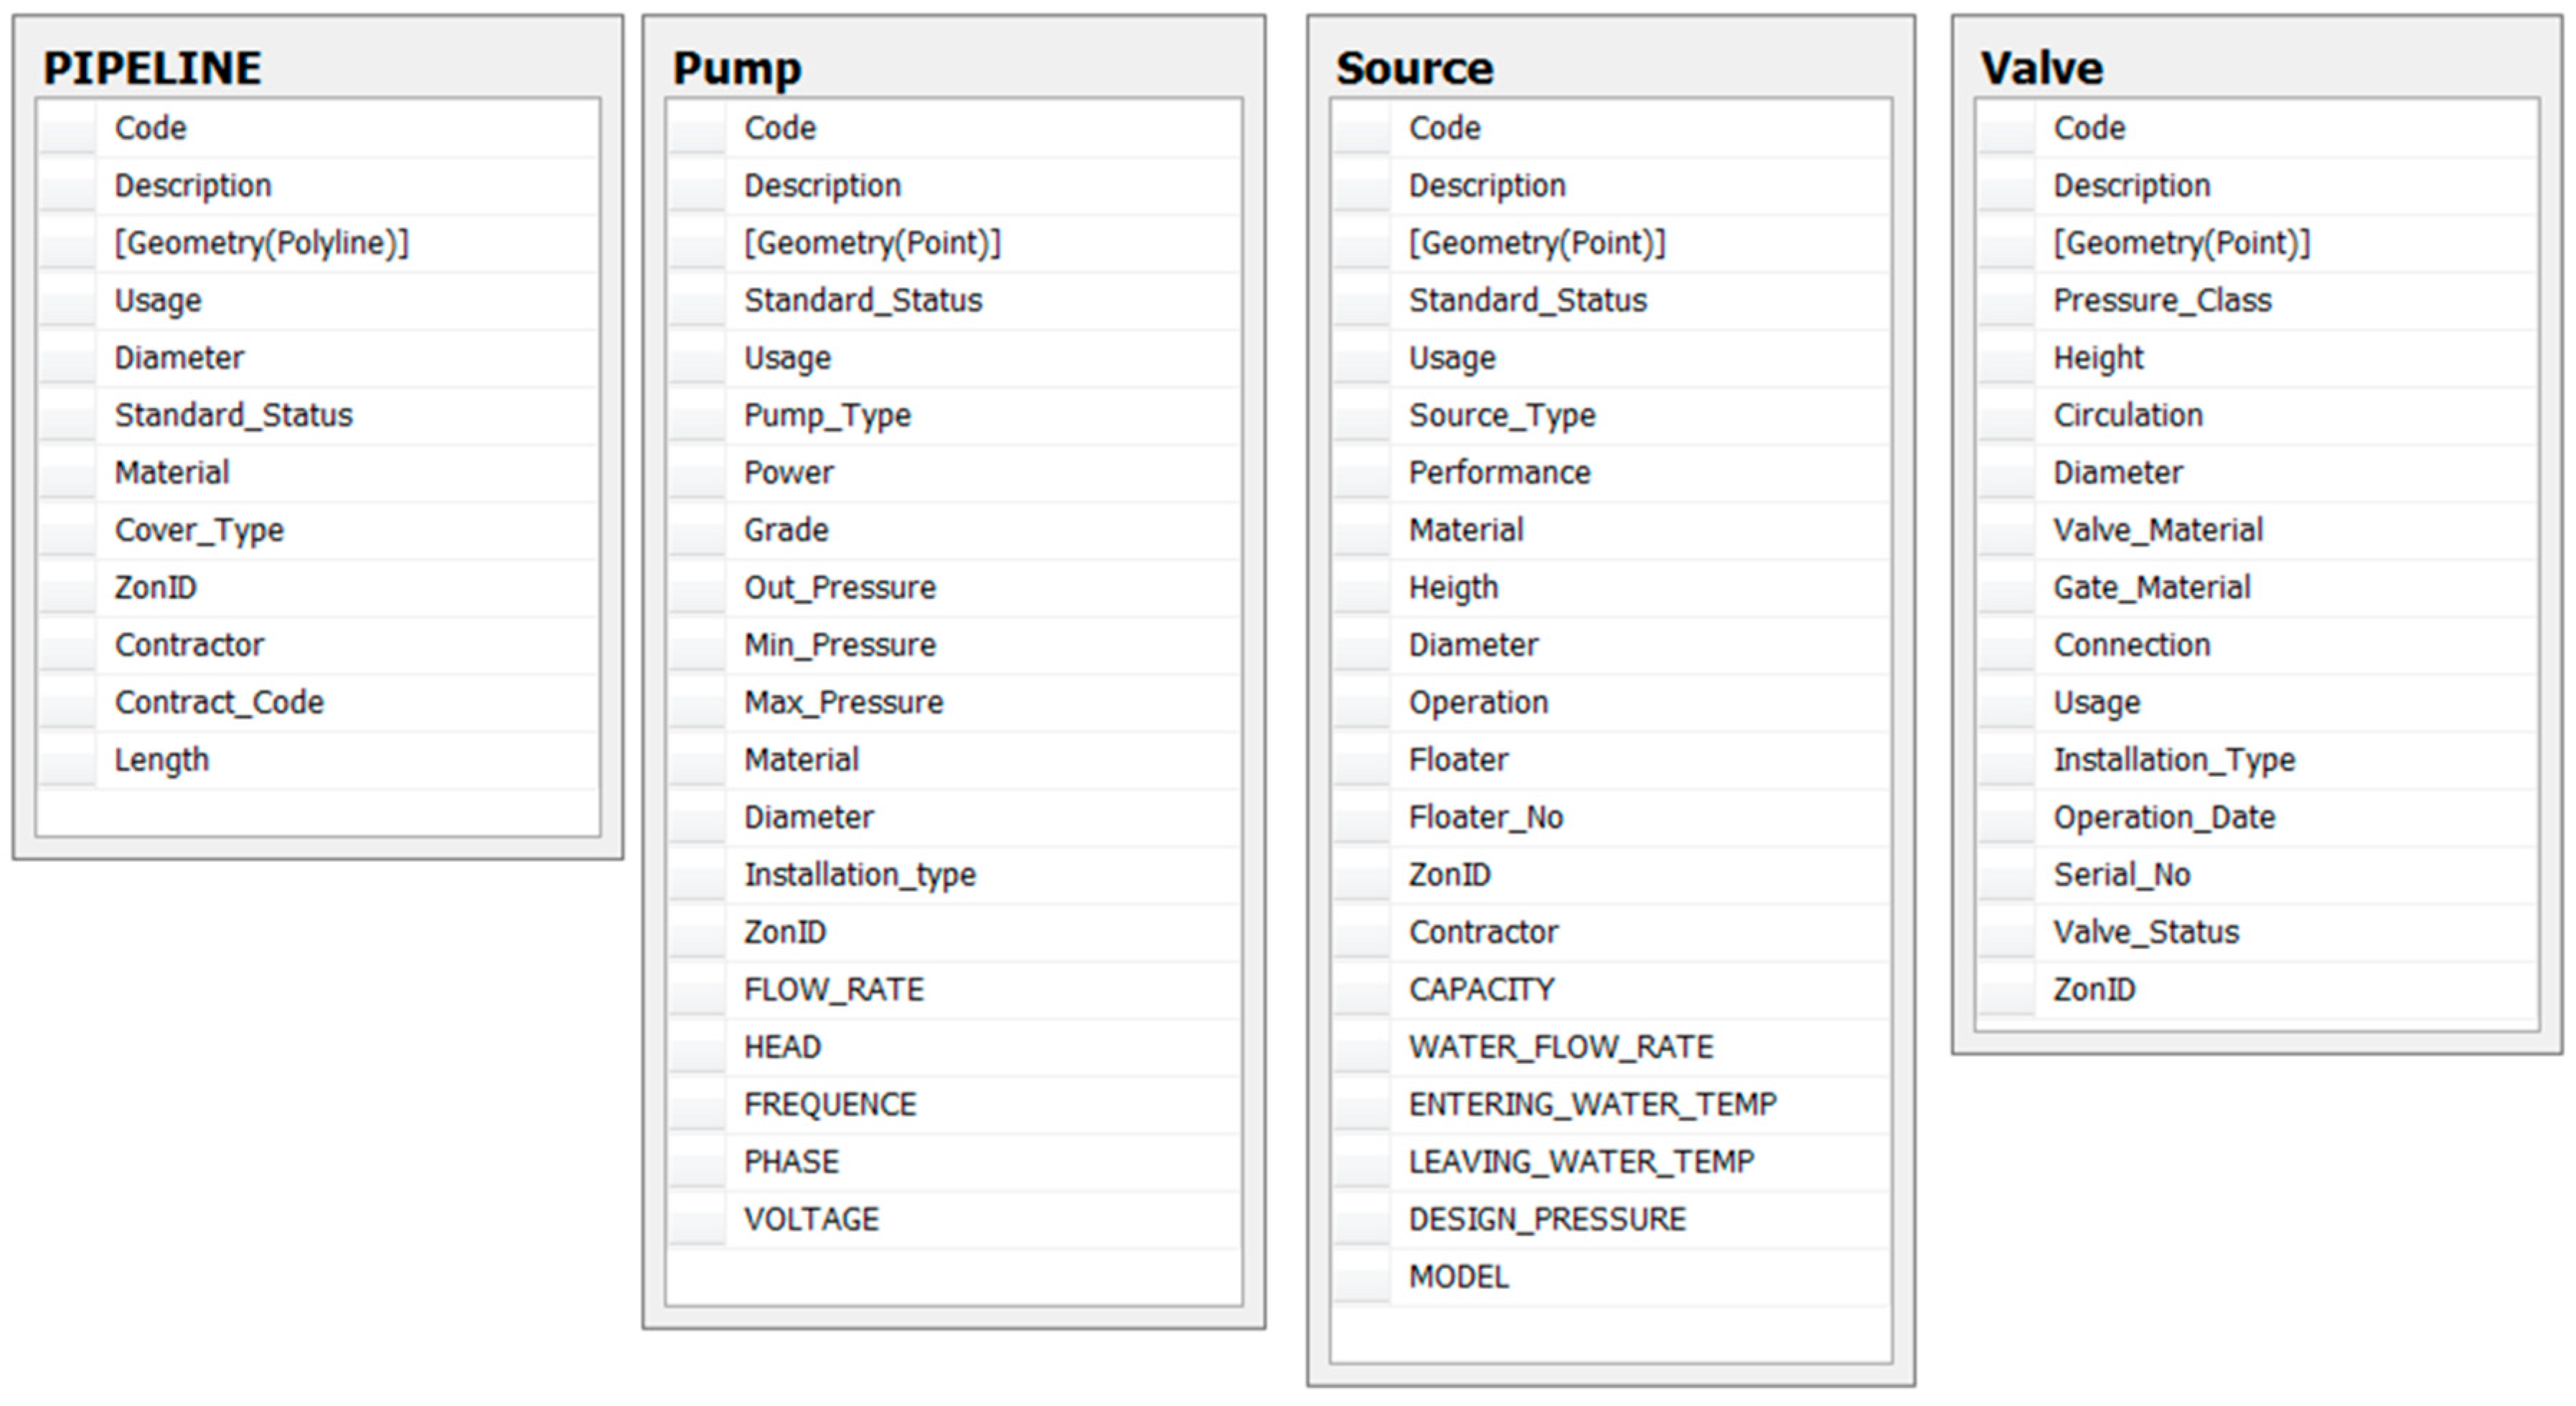Select the Valve_Status field
2576x1406 pixels.
2145,932
